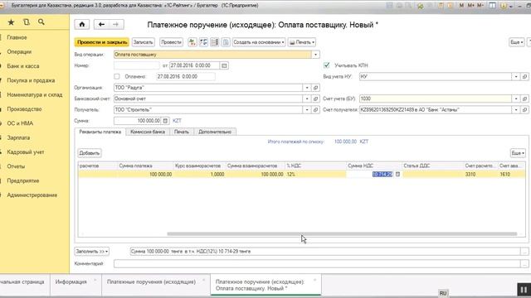Open the Счет учета (БУ) record with its link icon

click(524, 99)
